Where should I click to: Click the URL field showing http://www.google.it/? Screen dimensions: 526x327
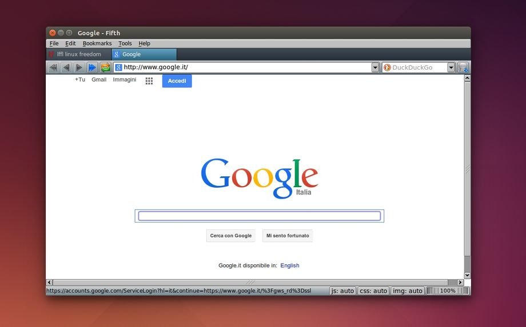(x=246, y=67)
